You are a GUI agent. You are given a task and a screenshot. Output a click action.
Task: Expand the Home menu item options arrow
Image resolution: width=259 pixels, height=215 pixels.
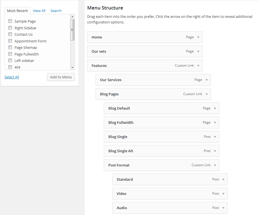coord(198,37)
